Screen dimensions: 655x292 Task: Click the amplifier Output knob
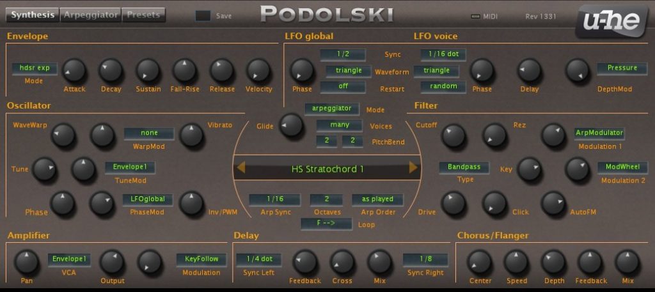tap(112, 262)
